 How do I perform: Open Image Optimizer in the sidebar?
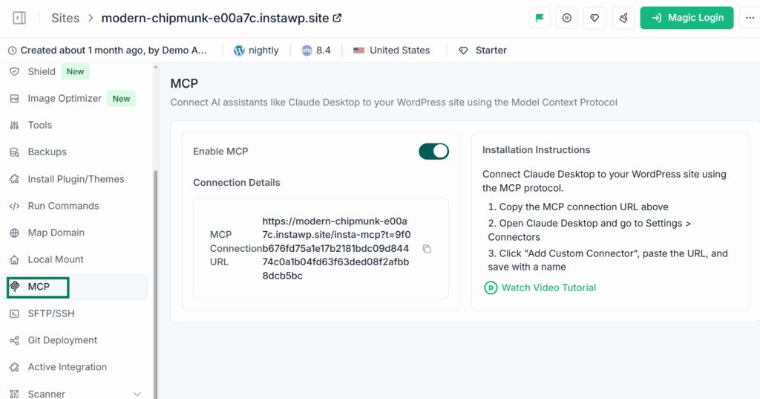[x=65, y=99]
